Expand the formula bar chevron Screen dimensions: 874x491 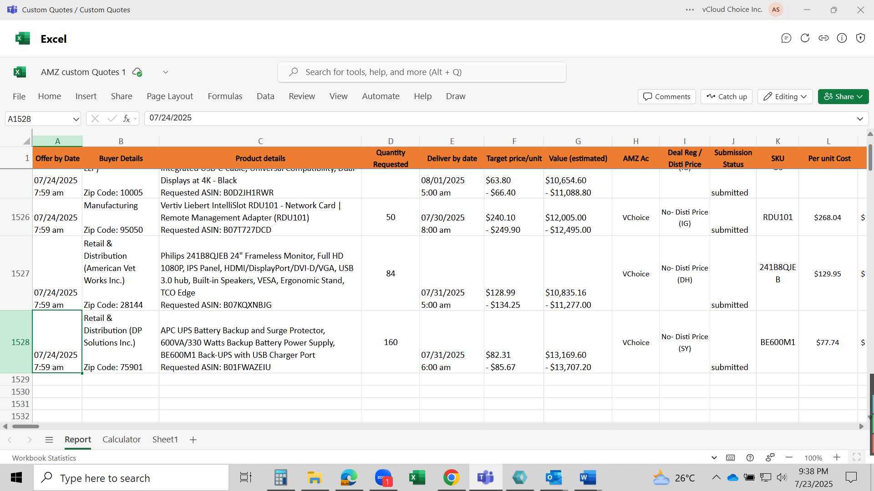[x=860, y=119]
